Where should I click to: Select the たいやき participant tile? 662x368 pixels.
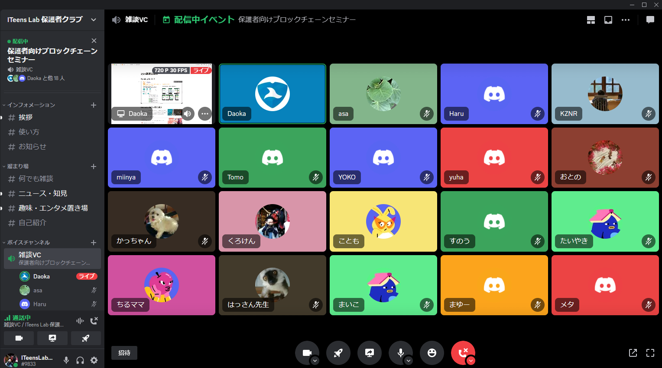coord(605,221)
